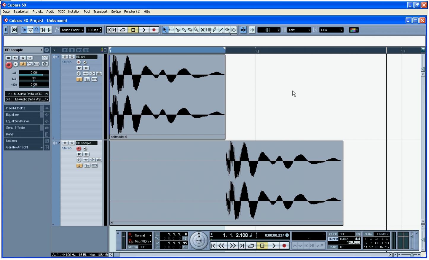Click the Inspector pan control showing <C>

coord(34,79)
